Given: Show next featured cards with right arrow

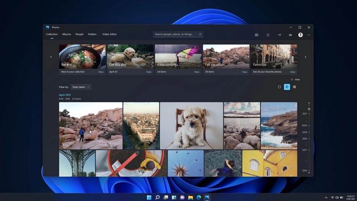Looking at the screenshot, I should [305, 57].
